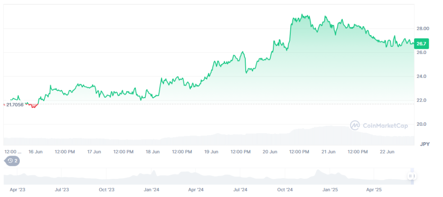Click the green 26.7 current price tag
Screen dimensions: 443x197
pos(421,44)
